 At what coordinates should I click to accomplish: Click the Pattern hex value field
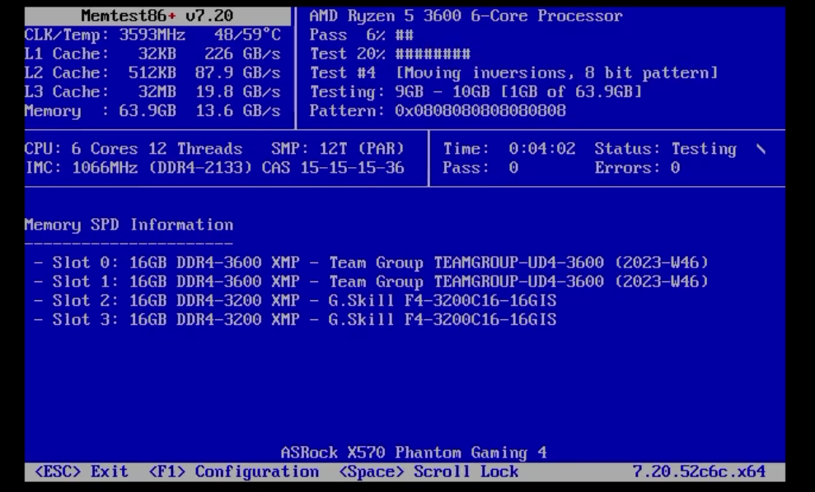coord(480,110)
